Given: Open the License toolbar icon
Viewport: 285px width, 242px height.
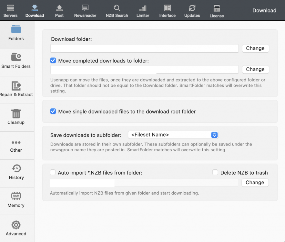Looking at the screenshot, I should 217,9.
